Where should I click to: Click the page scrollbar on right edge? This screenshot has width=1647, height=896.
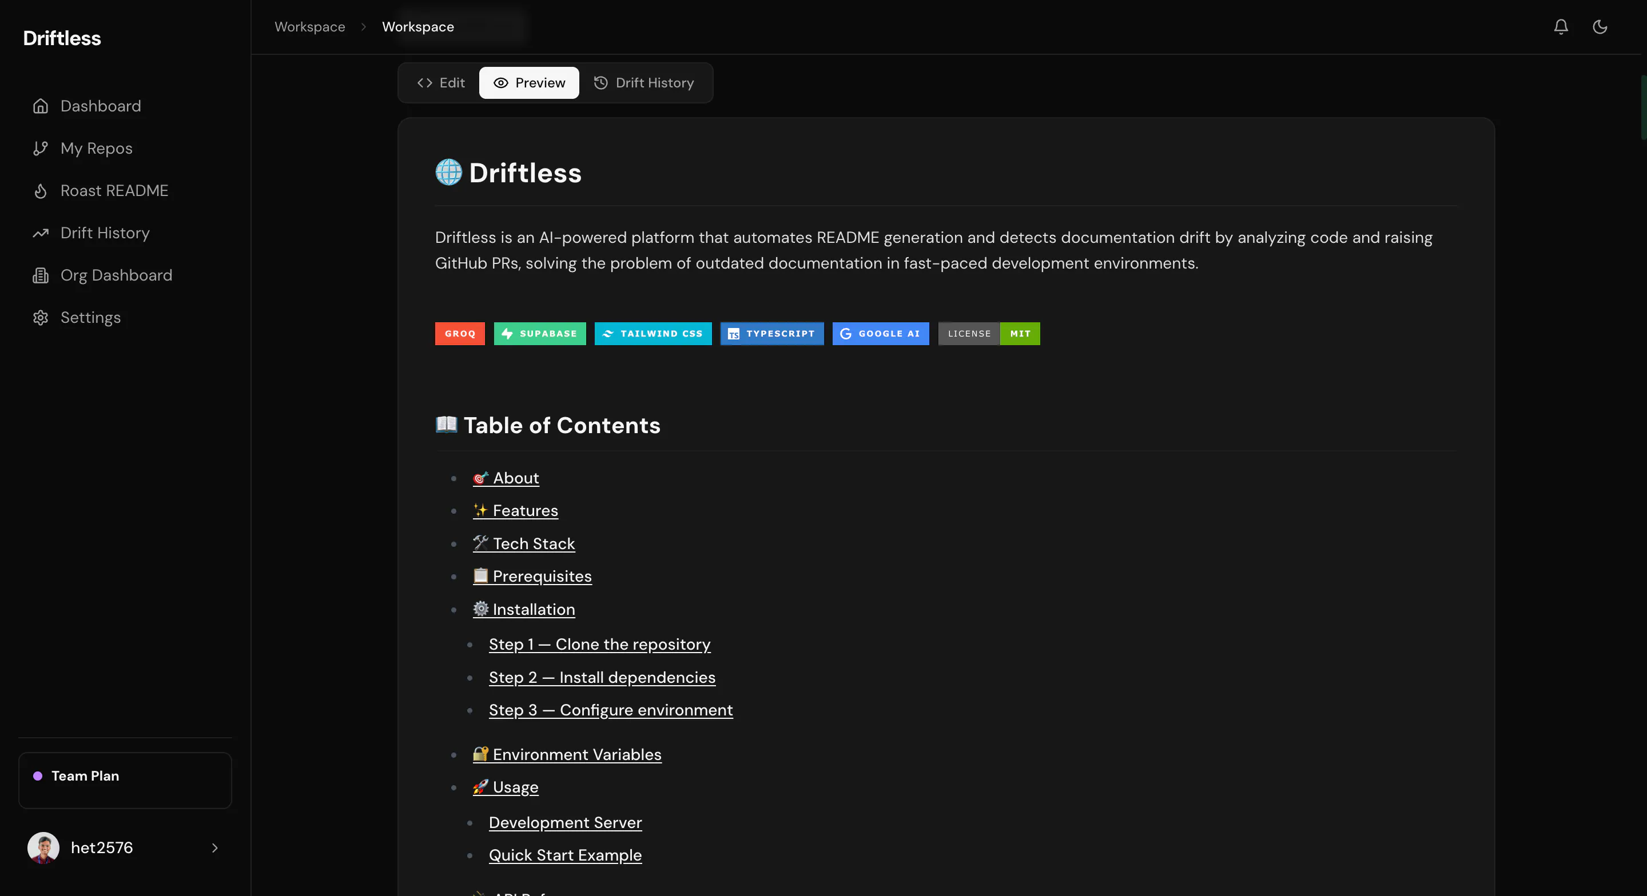[1643, 107]
